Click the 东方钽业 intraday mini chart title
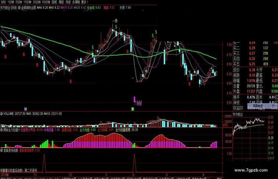The image size is (278, 179). 238,114
